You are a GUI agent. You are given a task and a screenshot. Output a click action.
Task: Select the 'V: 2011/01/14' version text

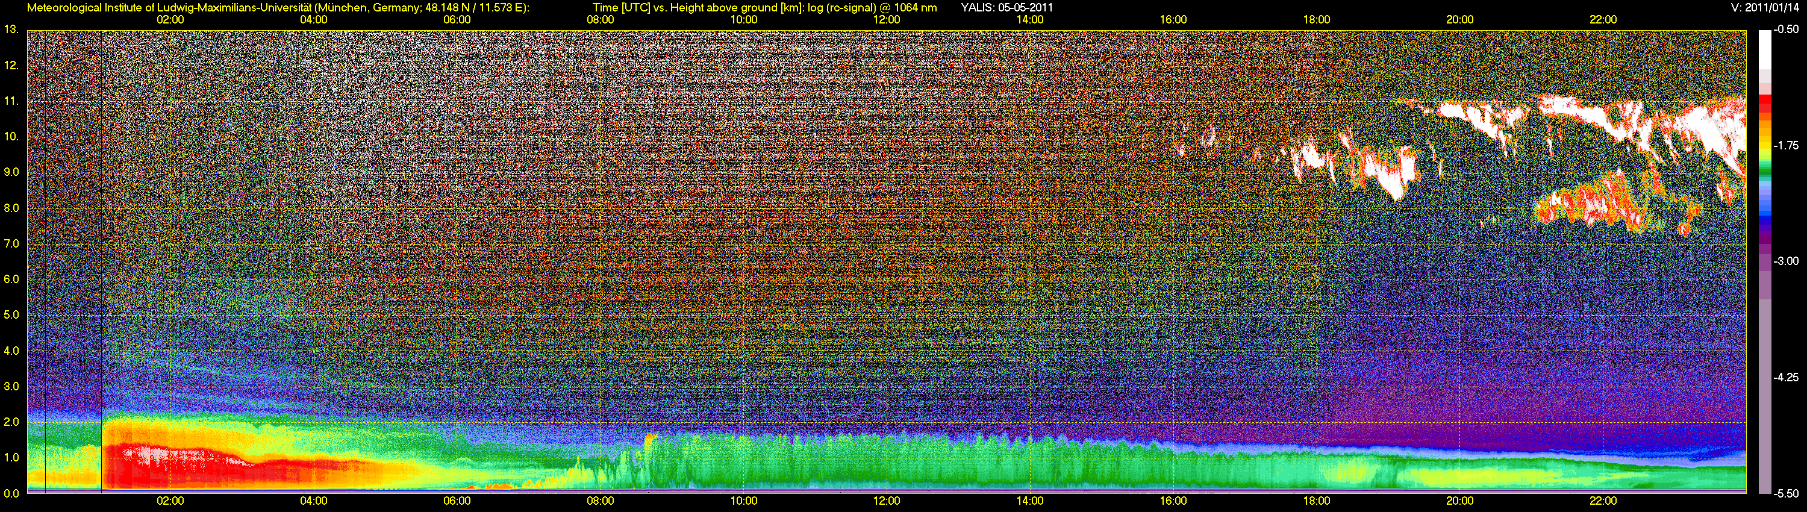1766,8
